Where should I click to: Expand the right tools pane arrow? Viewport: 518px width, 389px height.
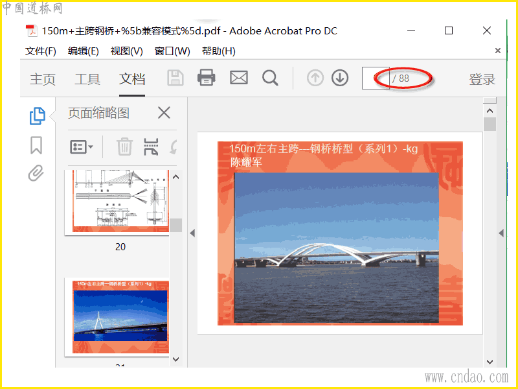[x=501, y=233]
